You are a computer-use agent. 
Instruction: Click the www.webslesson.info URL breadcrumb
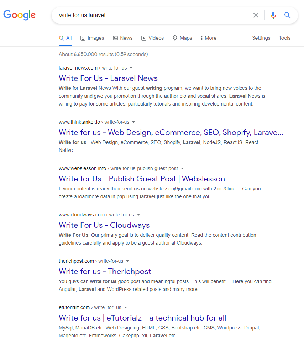coord(119,169)
